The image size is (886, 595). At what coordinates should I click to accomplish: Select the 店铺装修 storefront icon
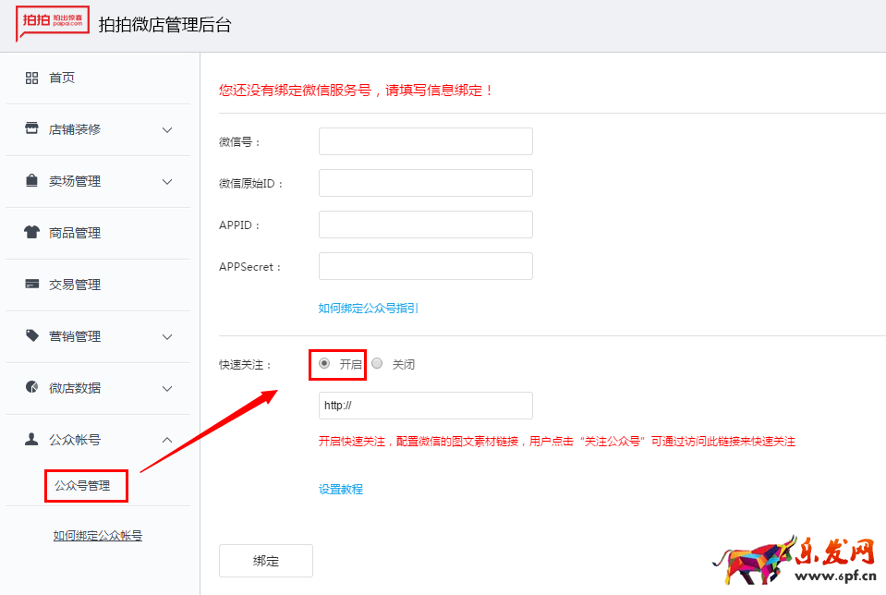(32, 129)
